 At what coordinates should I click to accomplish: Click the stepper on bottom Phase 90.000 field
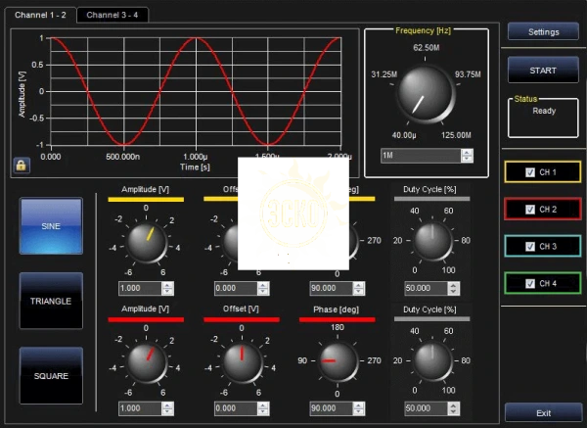[x=359, y=407]
